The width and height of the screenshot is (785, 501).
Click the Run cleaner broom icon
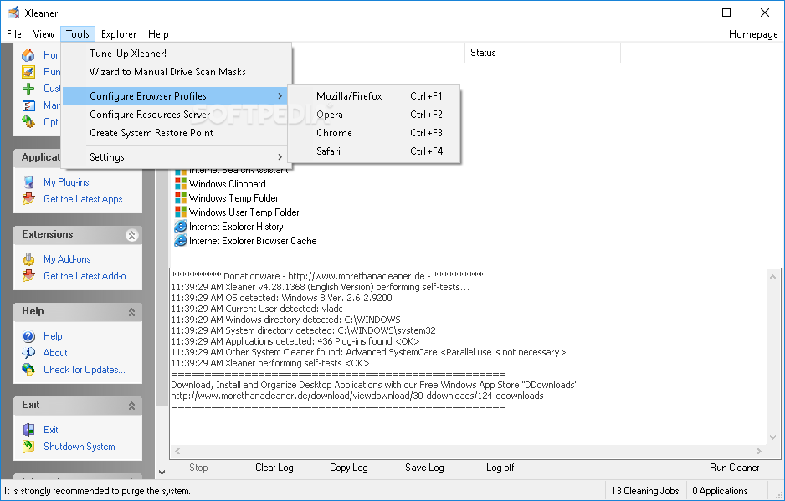point(28,72)
